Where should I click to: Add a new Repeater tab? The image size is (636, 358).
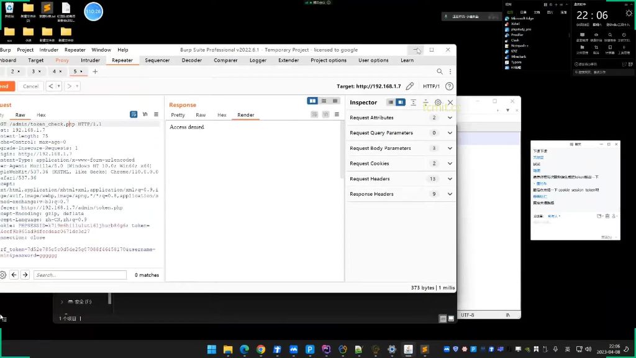coord(95,71)
